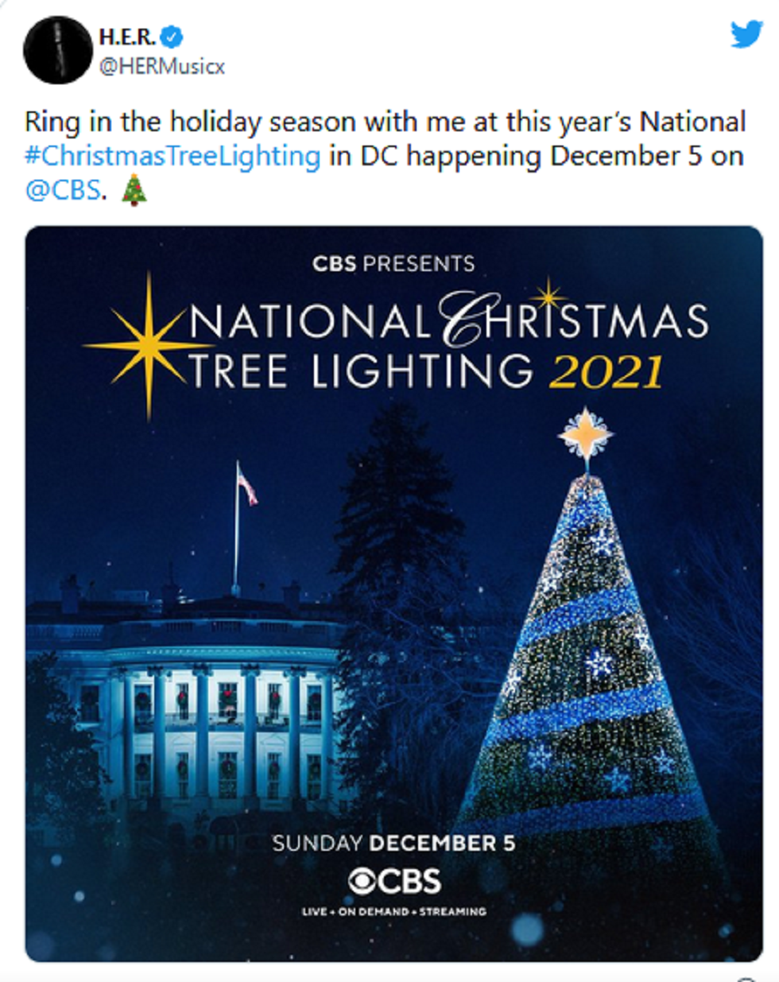Click the CBS eye logo on the poster
779x982 pixels.
coord(365,881)
